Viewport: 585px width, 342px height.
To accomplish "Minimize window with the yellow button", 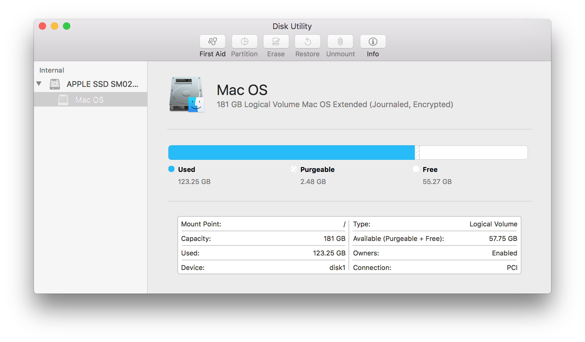I will [x=55, y=26].
